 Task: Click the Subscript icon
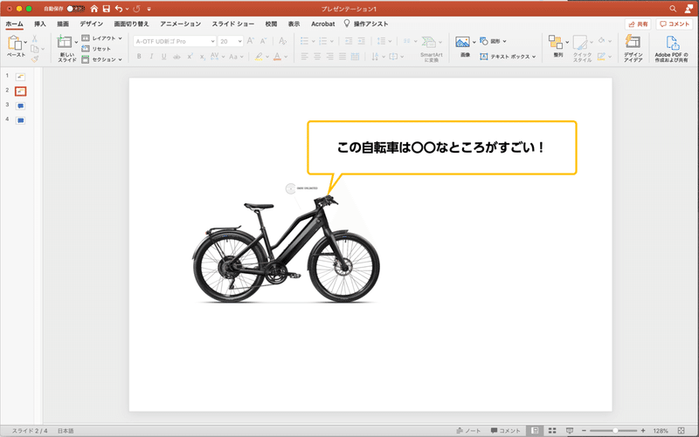(203, 57)
